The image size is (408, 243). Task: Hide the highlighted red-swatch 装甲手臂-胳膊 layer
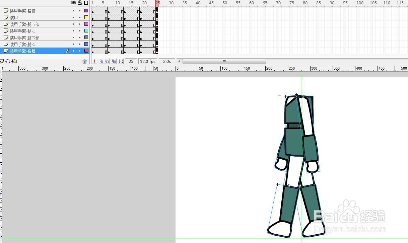pyautogui.click(x=73, y=51)
